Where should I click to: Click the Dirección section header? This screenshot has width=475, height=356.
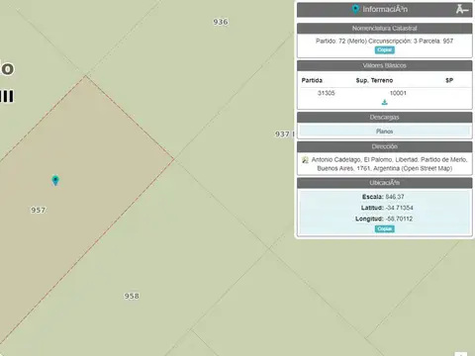pos(385,146)
